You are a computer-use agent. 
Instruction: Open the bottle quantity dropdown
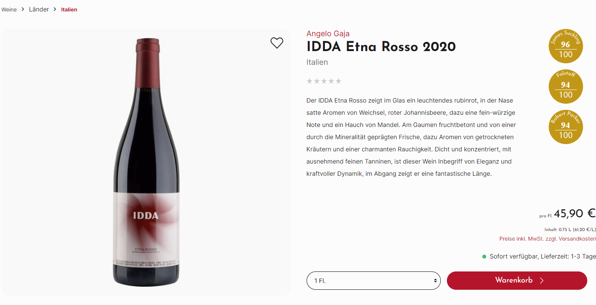(374, 281)
